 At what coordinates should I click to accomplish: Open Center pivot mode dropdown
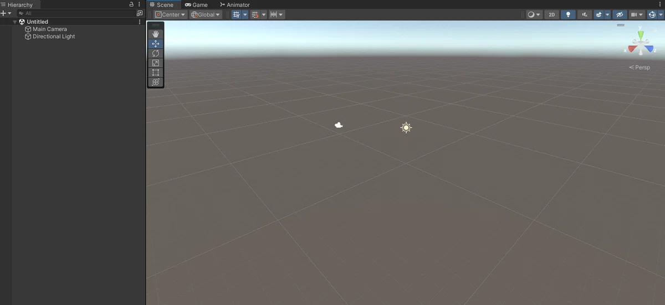click(170, 14)
